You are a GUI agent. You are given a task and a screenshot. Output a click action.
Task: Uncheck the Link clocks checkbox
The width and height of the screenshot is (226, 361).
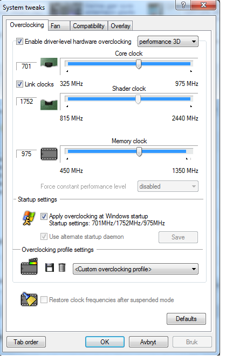click(19, 84)
